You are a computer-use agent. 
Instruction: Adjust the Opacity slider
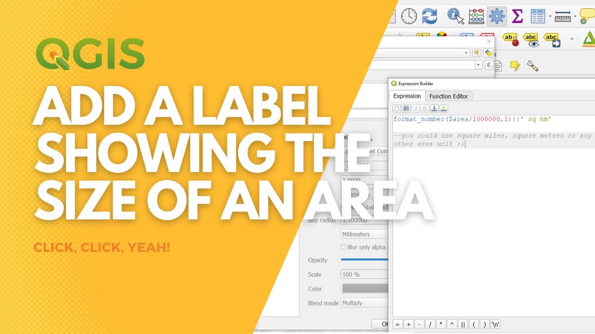tap(364, 260)
